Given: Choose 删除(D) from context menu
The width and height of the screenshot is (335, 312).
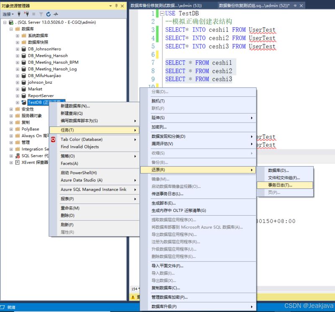Looking at the screenshot, I should pos(94,216).
